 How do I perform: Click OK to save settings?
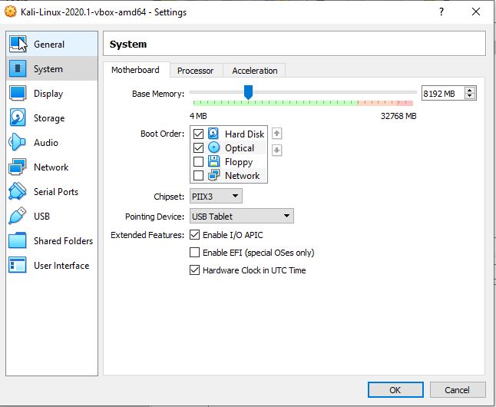[395, 389]
